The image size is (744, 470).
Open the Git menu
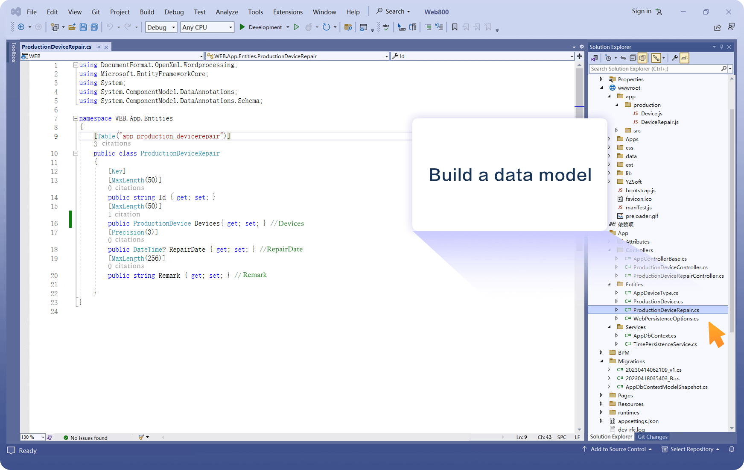point(96,12)
